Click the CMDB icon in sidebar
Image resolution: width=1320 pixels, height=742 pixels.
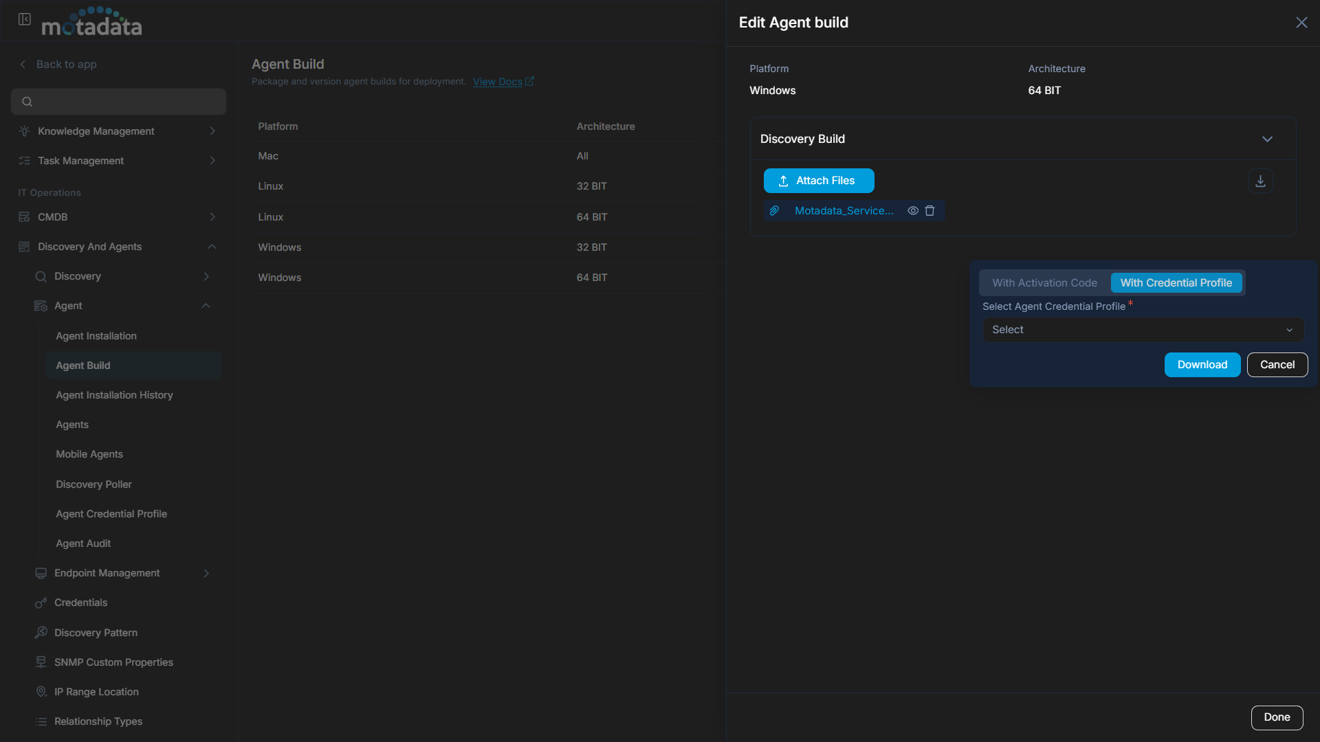[25, 217]
